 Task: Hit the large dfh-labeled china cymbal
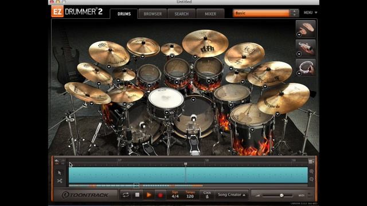click(x=205, y=43)
